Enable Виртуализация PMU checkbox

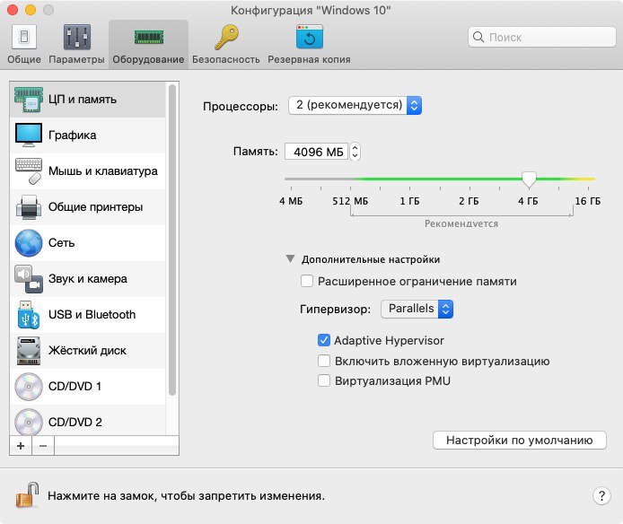pyautogui.click(x=324, y=380)
